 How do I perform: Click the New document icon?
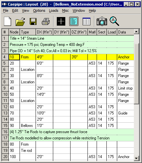8,21
